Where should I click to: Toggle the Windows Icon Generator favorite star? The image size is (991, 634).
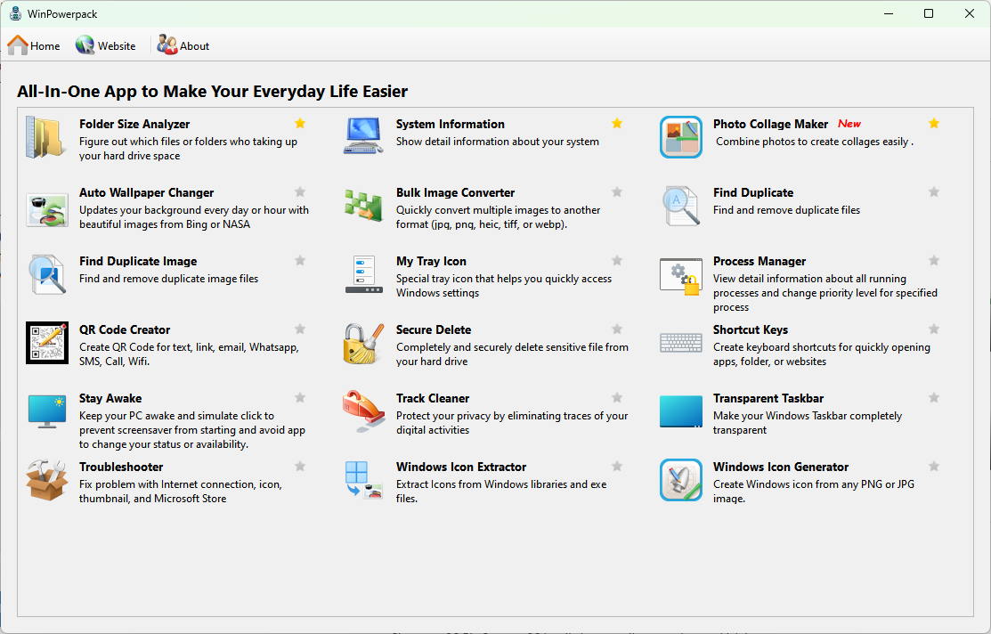click(x=934, y=466)
